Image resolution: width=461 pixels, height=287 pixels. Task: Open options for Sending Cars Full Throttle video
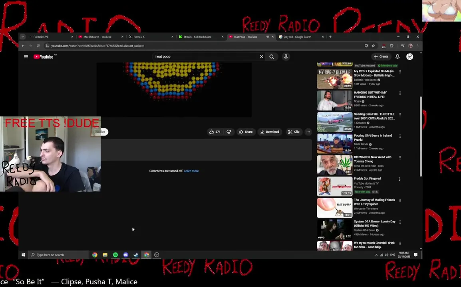click(400, 114)
